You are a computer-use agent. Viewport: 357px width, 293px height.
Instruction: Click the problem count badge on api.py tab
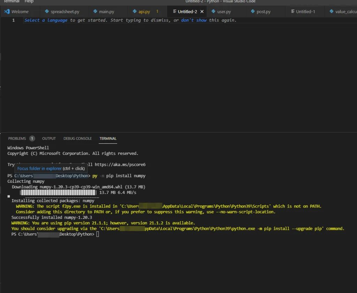coord(157,12)
